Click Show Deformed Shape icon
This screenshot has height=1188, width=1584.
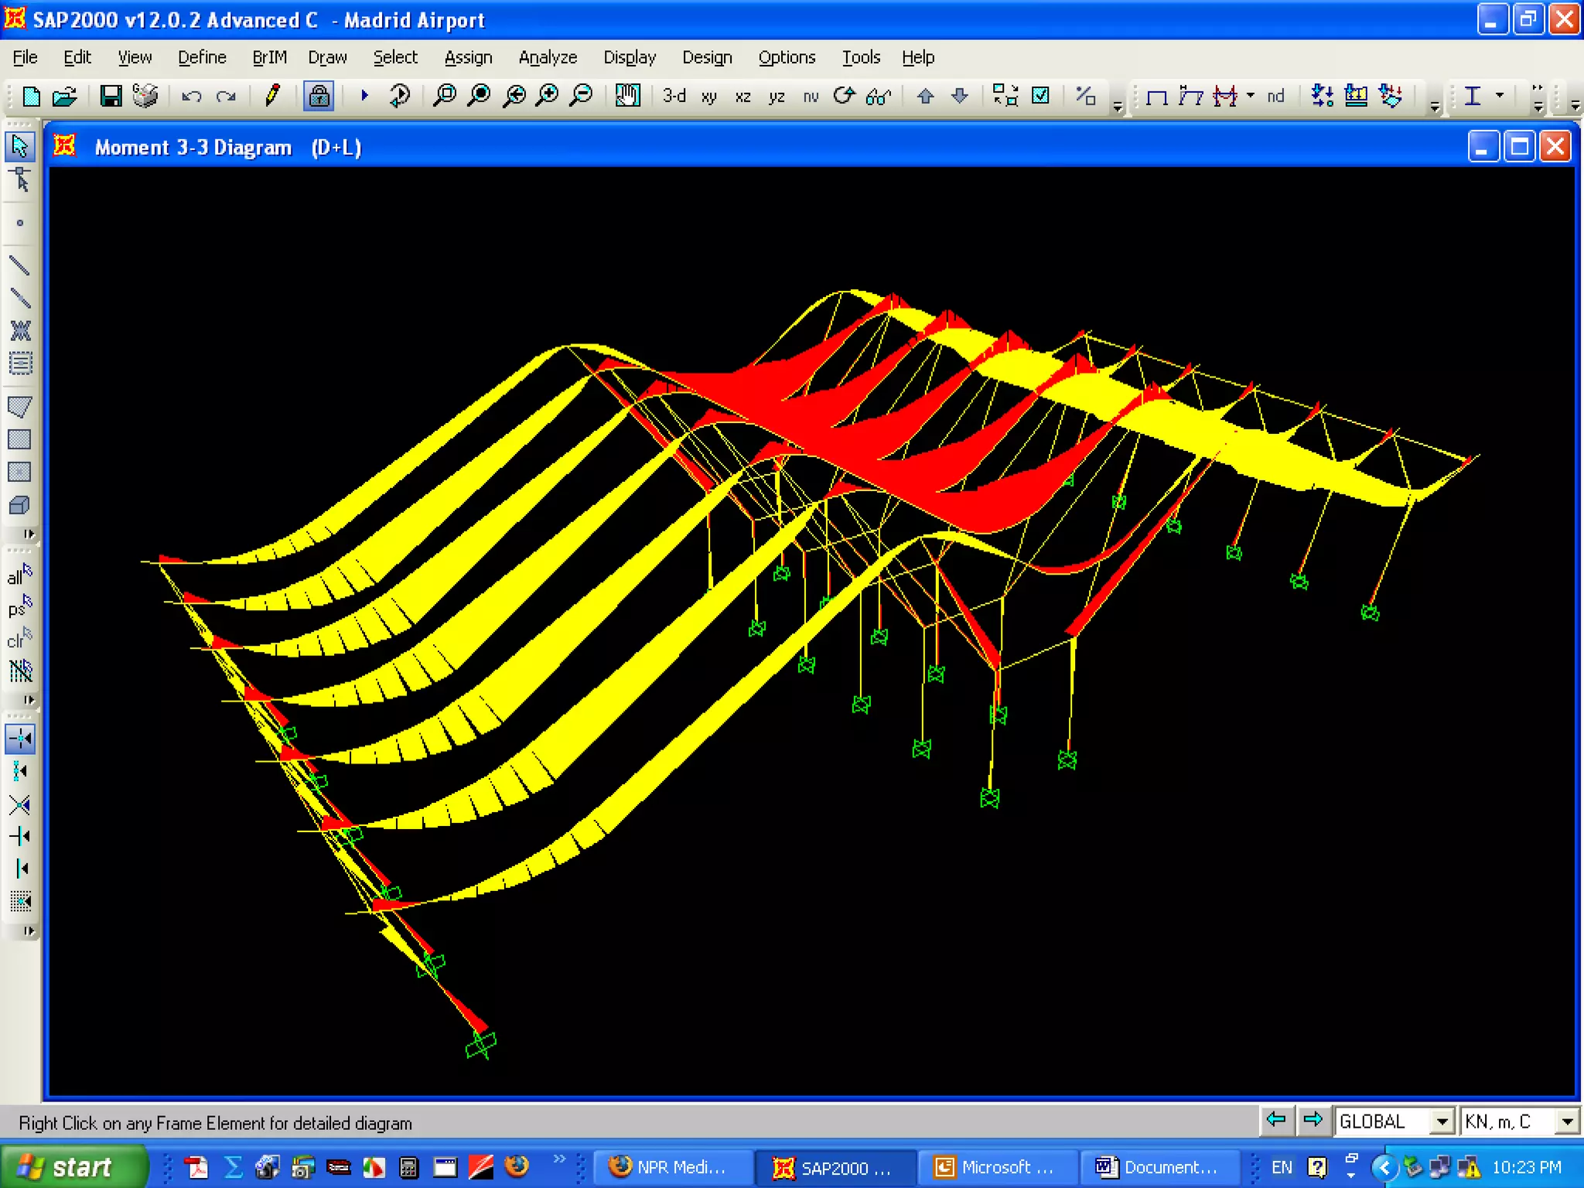(x=1190, y=96)
